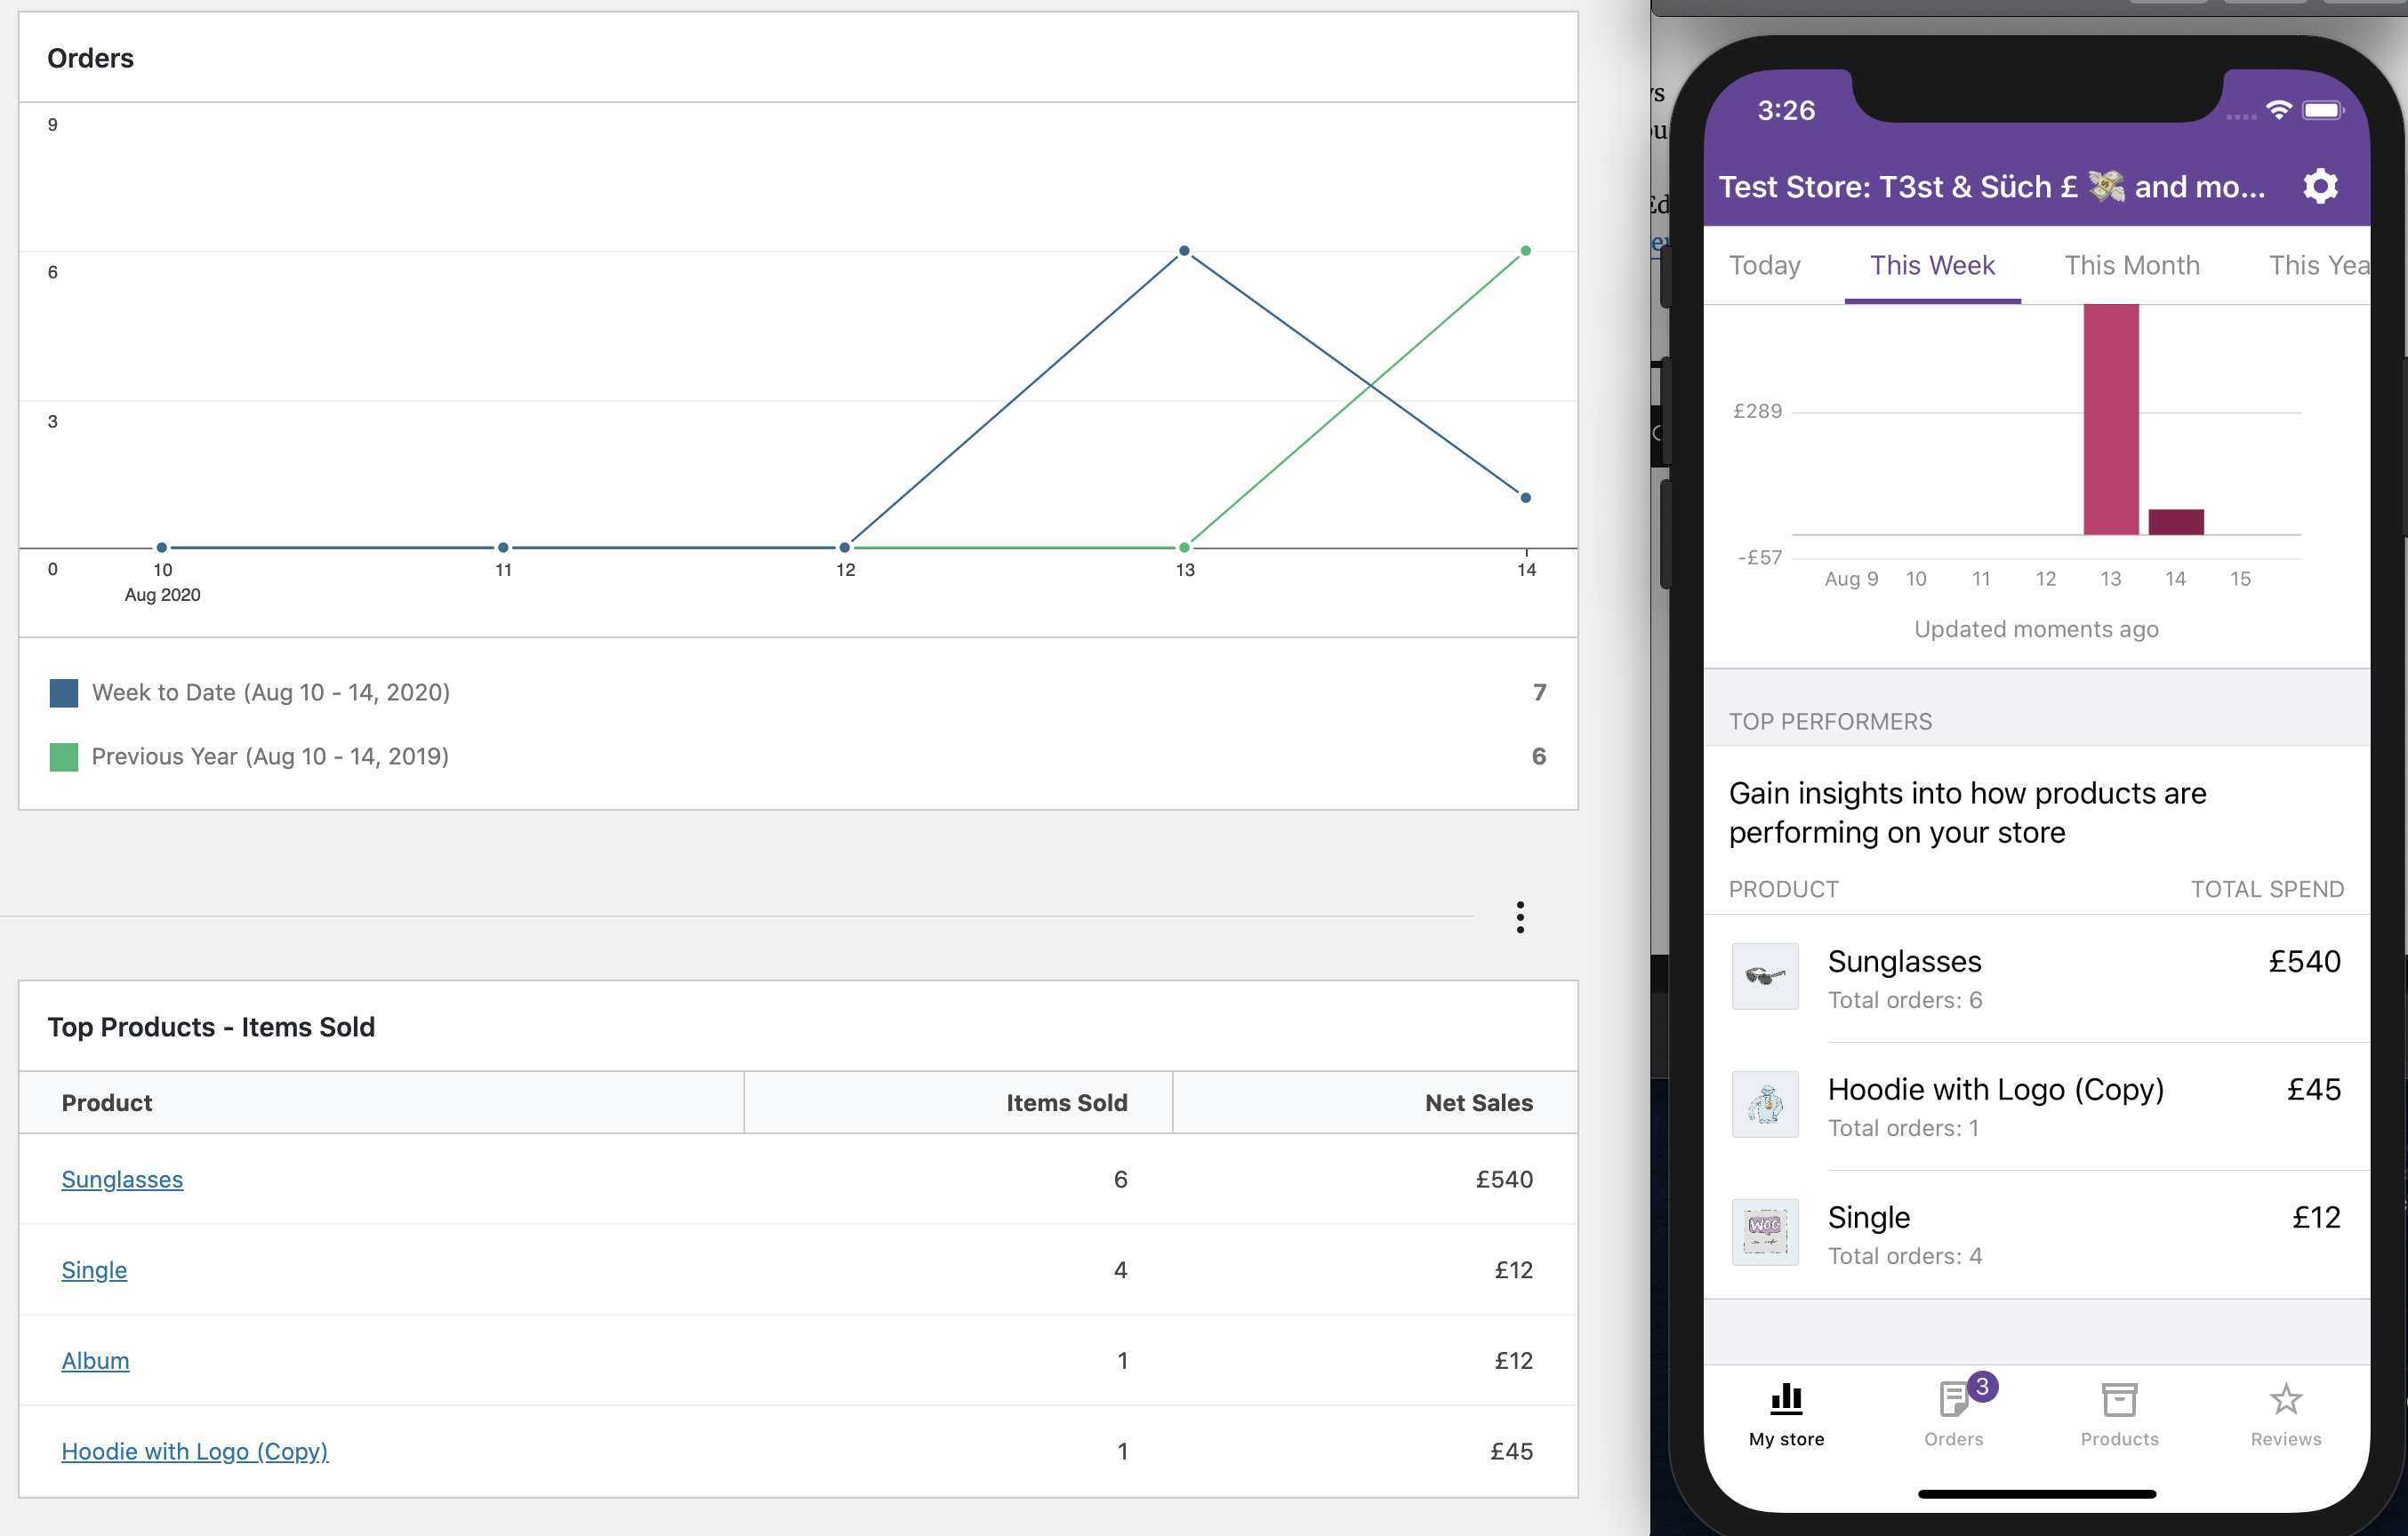Click the green data point at Aug 14

1525,251
